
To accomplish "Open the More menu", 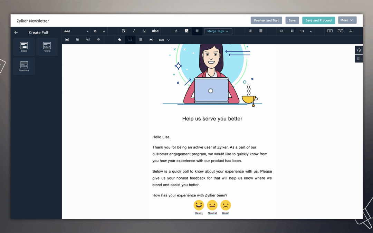I will (x=347, y=20).
